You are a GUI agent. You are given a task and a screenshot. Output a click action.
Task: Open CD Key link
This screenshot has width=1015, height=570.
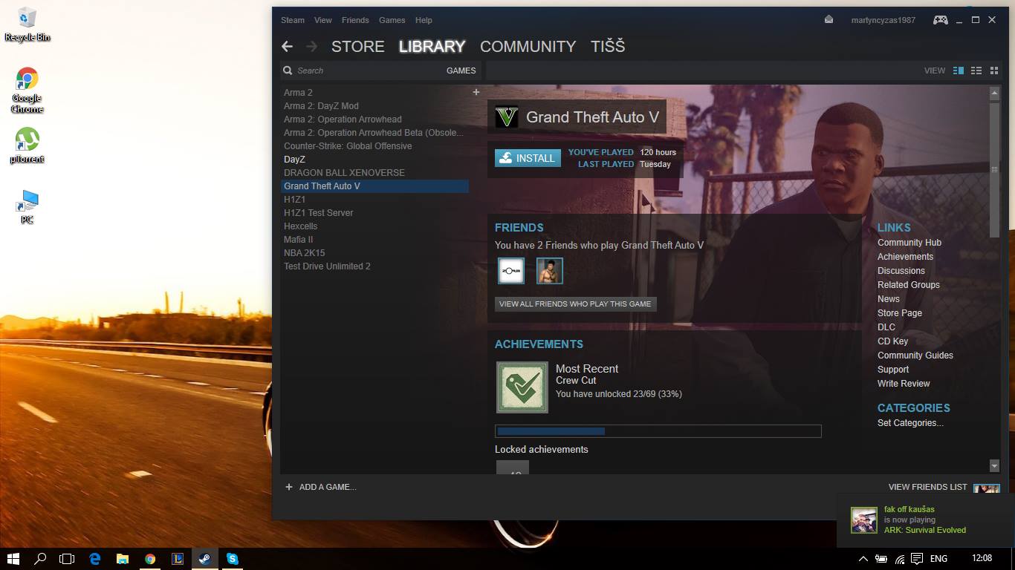(892, 341)
